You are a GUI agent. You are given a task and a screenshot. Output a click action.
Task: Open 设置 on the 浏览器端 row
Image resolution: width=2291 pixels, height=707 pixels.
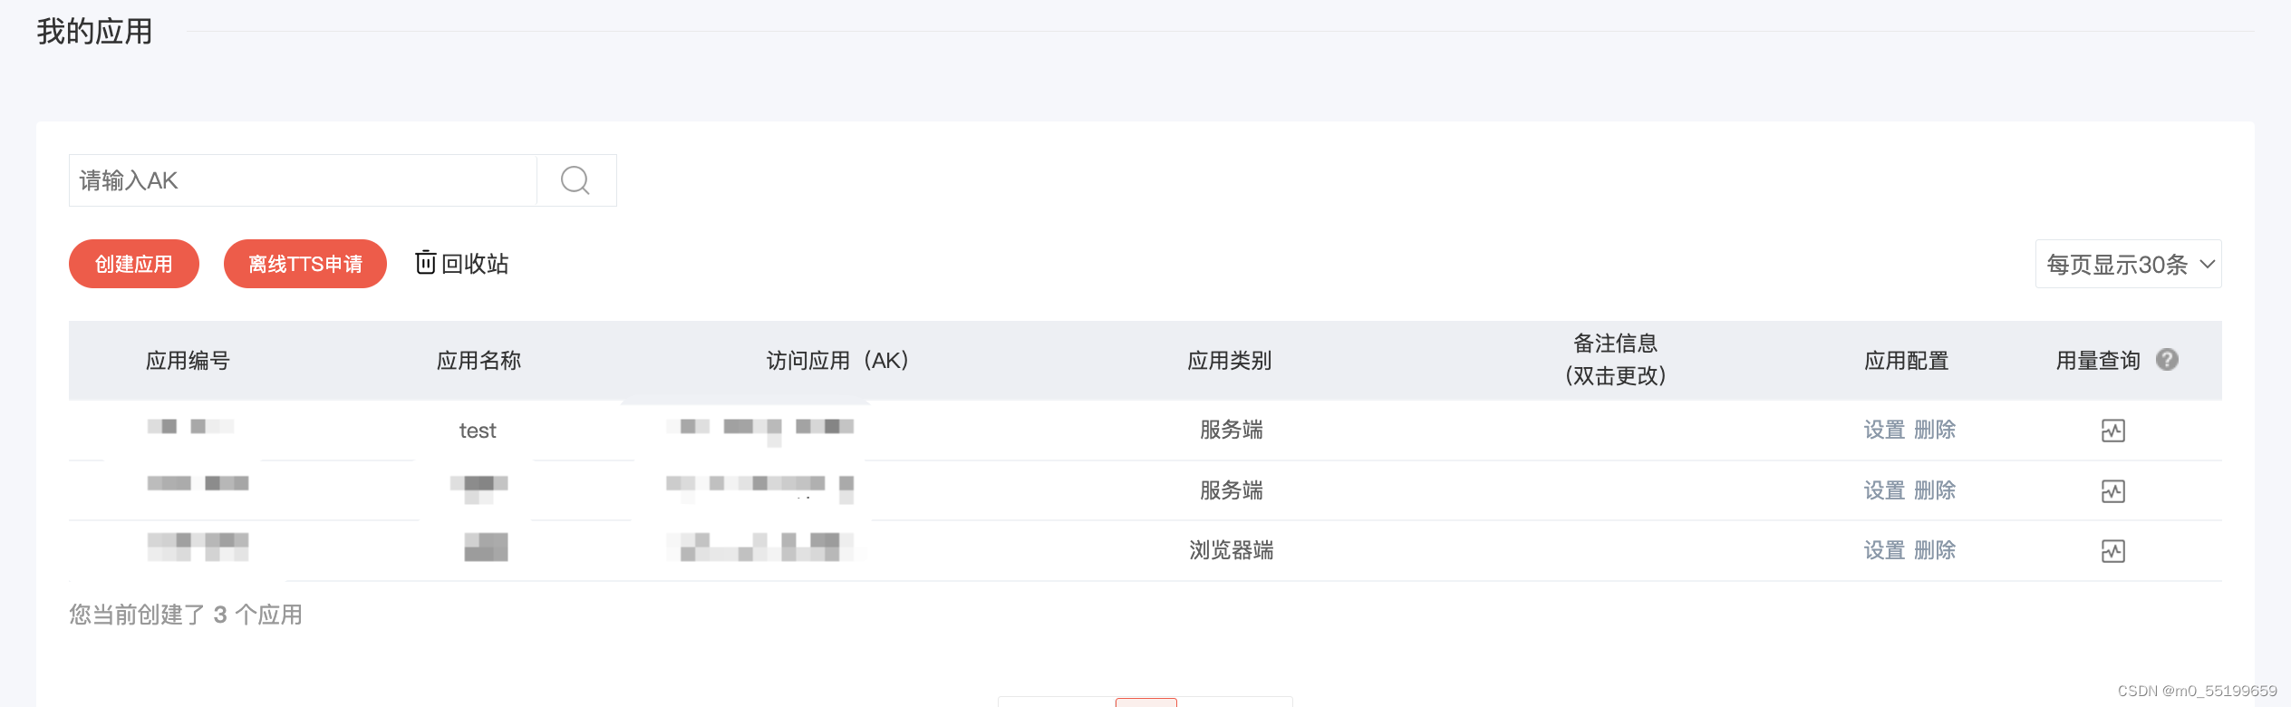1882,549
